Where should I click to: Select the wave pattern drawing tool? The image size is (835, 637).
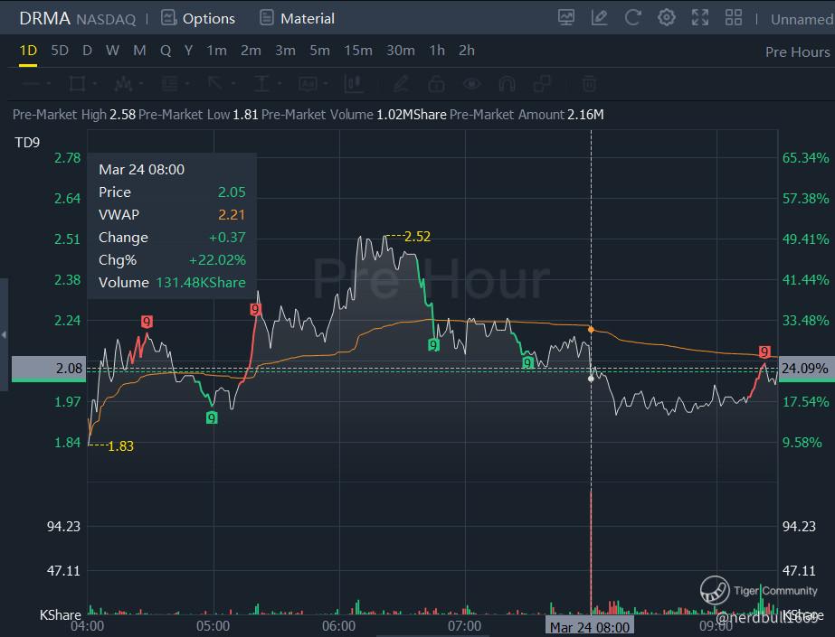click(x=123, y=84)
